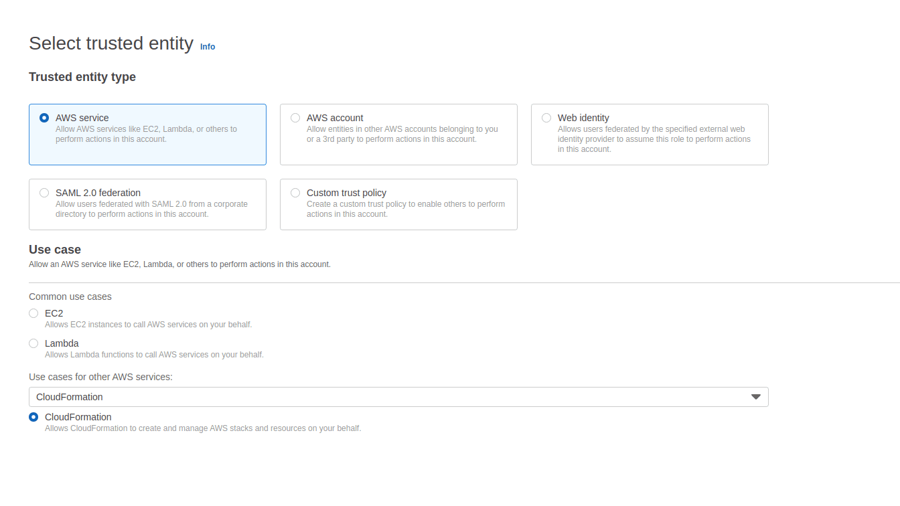
Task: Click the 'Allow an AWS service like EC2' subtitle
Action: (x=179, y=264)
